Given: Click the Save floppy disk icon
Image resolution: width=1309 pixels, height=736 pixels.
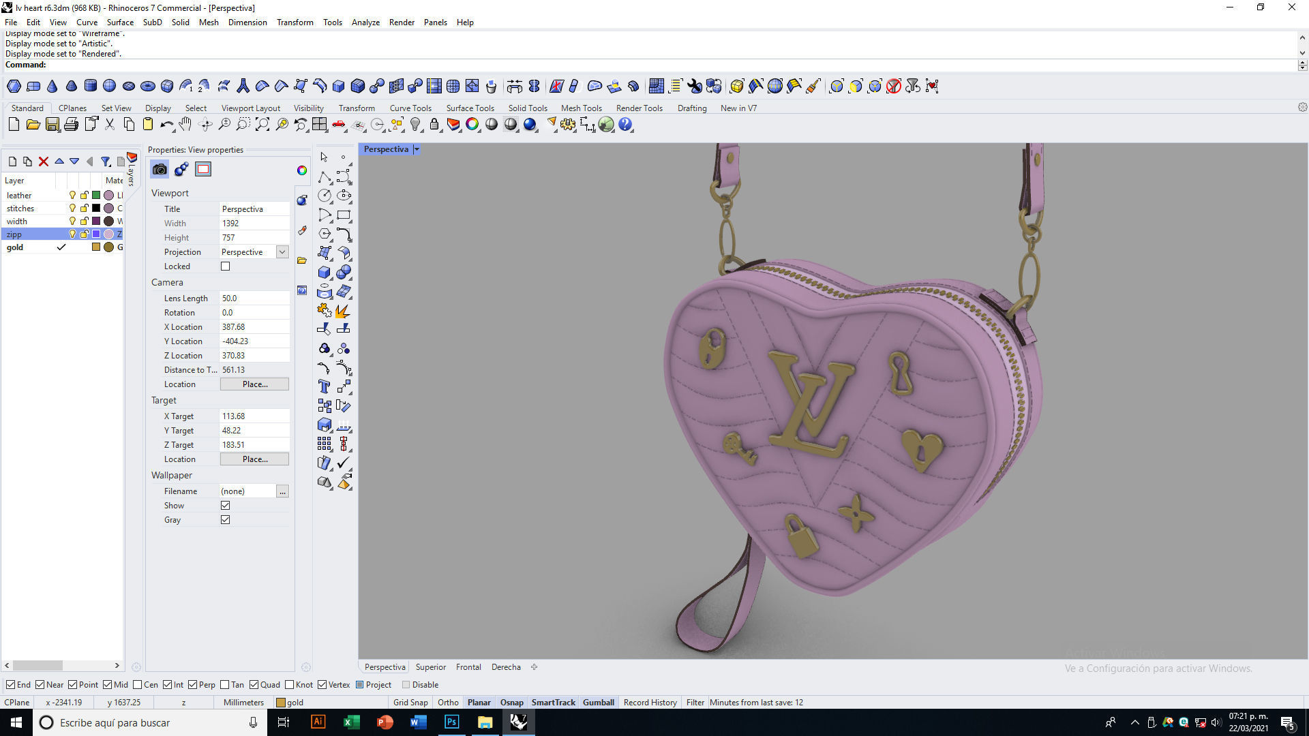Looking at the screenshot, I should click(x=52, y=125).
